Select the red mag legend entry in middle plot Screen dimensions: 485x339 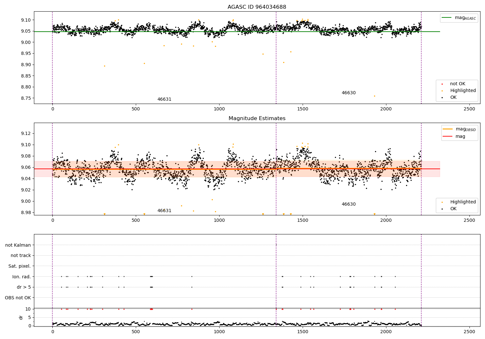click(454, 137)
